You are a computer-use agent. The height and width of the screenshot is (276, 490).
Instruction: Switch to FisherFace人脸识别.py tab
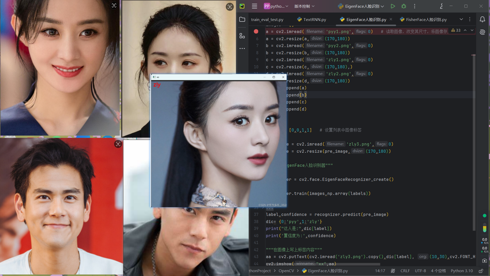tap(423, 19)
